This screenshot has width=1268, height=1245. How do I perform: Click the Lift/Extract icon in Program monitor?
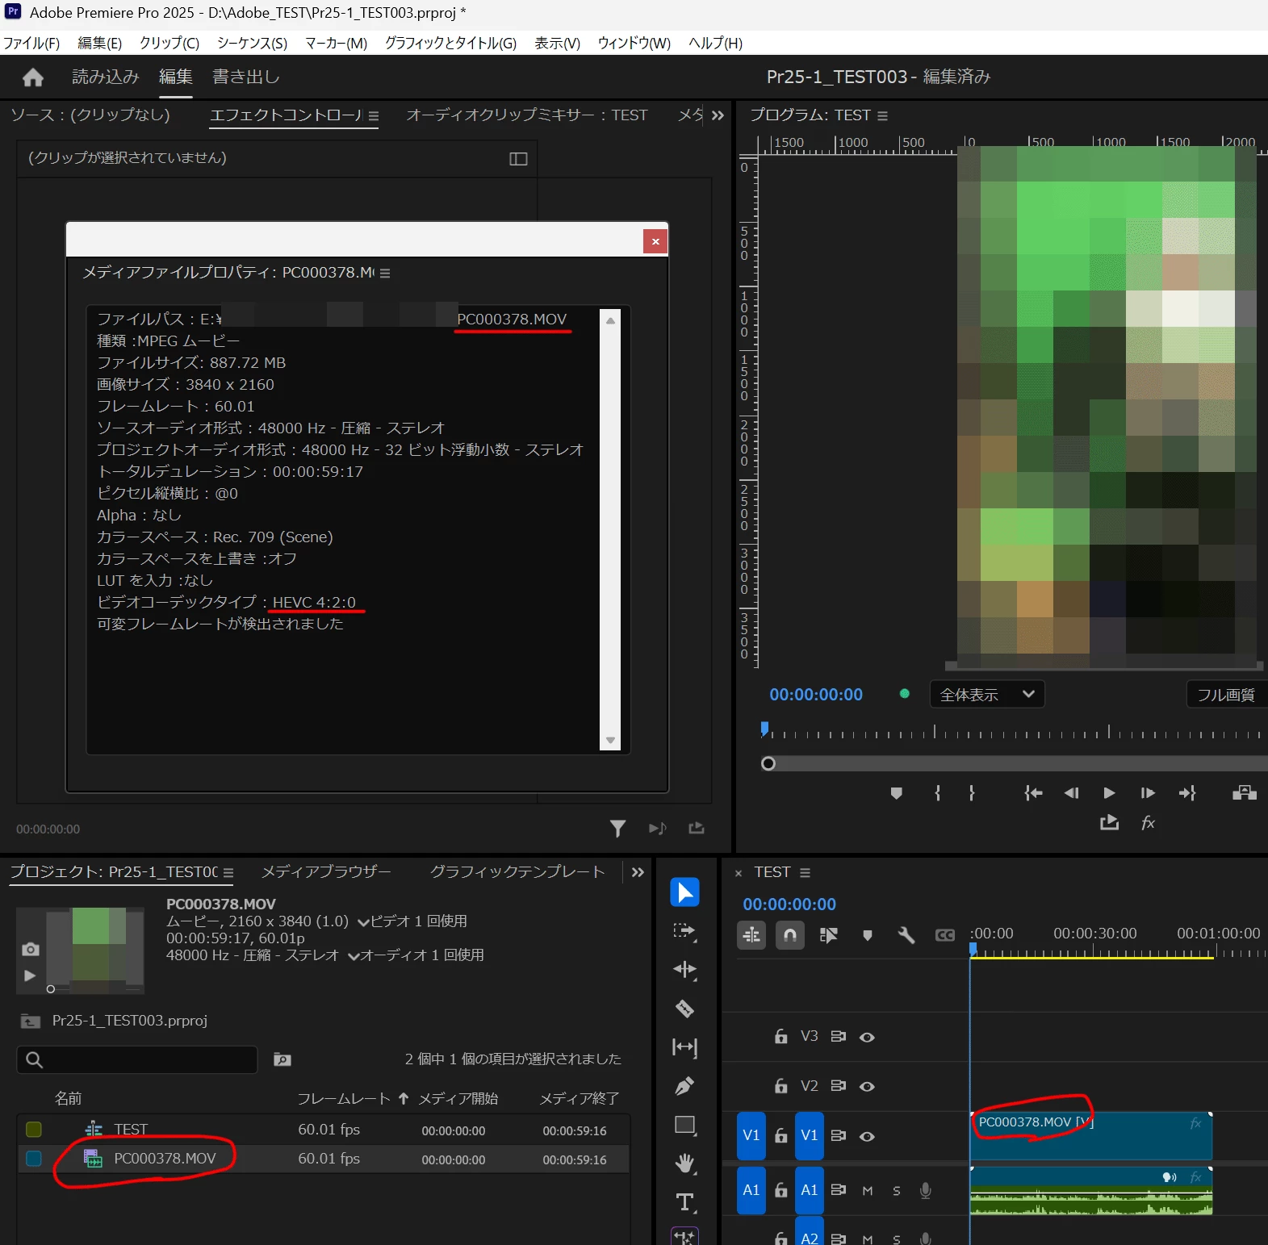(1245, 793)
